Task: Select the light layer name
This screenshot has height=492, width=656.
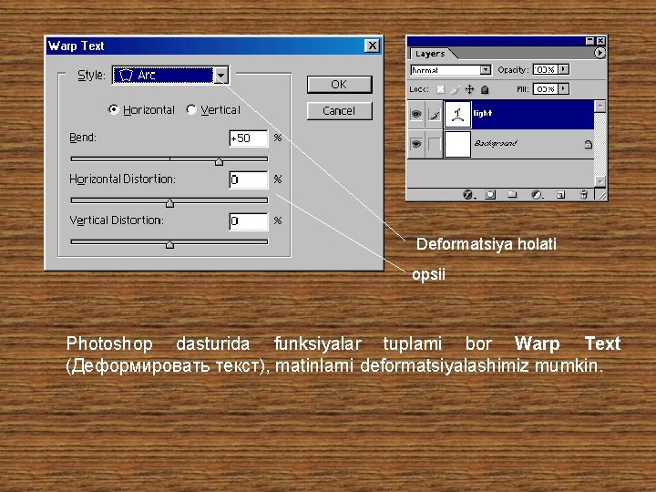Action: click(482, 113)
